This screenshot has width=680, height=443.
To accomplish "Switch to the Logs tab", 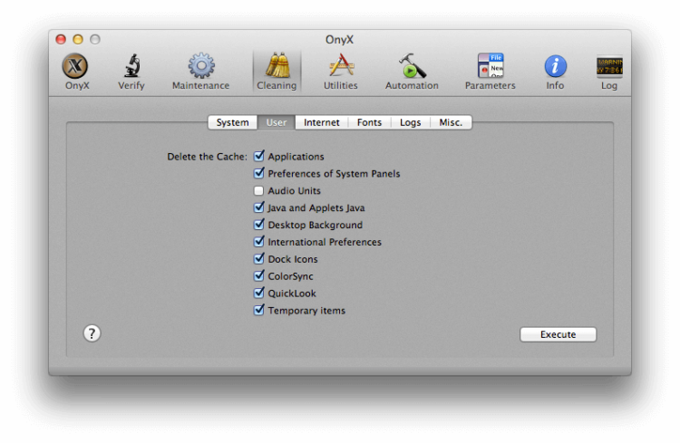I will coord(410,122).
